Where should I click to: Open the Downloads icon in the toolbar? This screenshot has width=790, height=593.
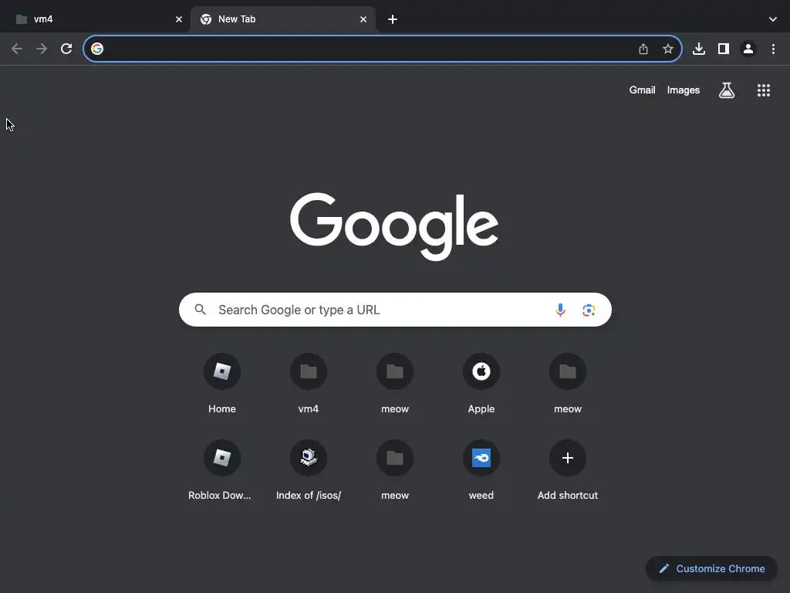point(699,49)
